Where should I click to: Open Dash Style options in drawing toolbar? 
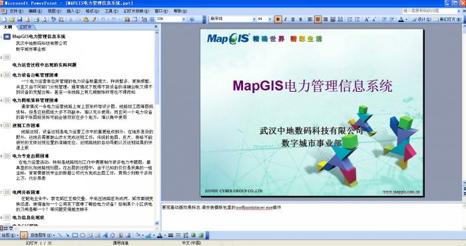(x=178, y=235)
